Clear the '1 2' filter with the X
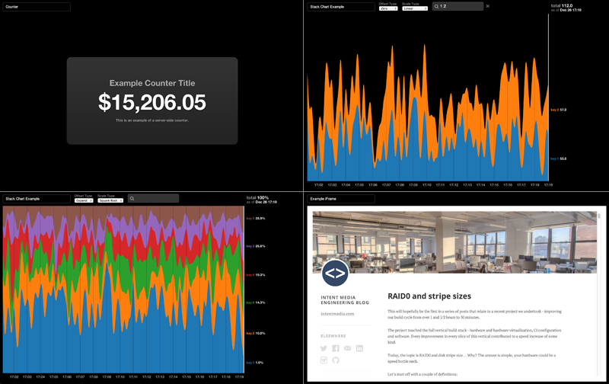Screen dimensions: 609x384 point(488,6)
